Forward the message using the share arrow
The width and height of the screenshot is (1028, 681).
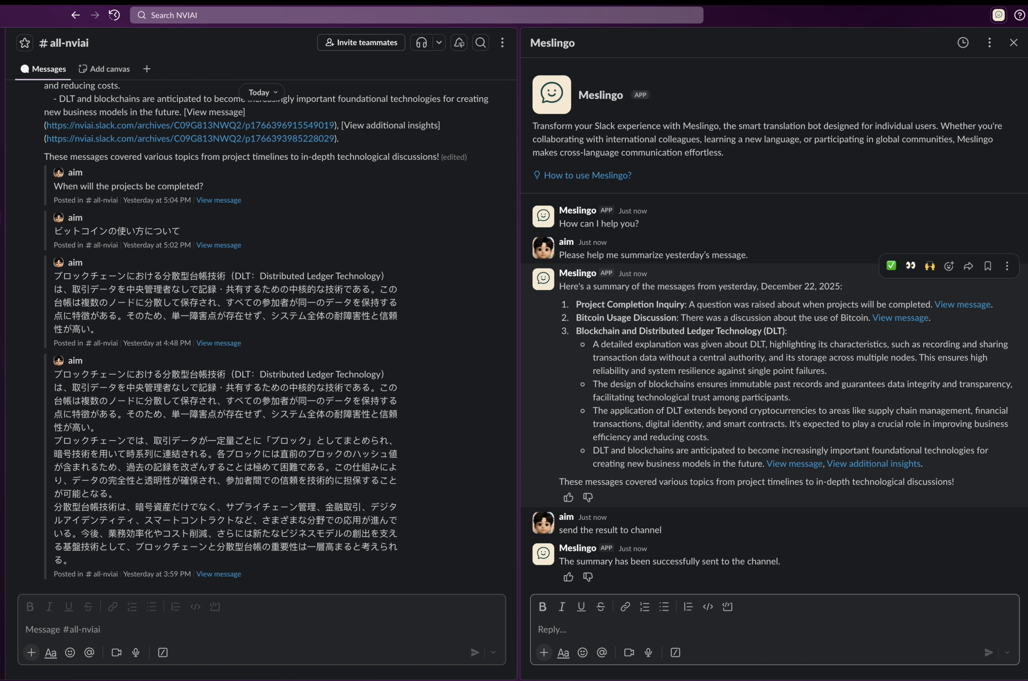pos(968,266)
